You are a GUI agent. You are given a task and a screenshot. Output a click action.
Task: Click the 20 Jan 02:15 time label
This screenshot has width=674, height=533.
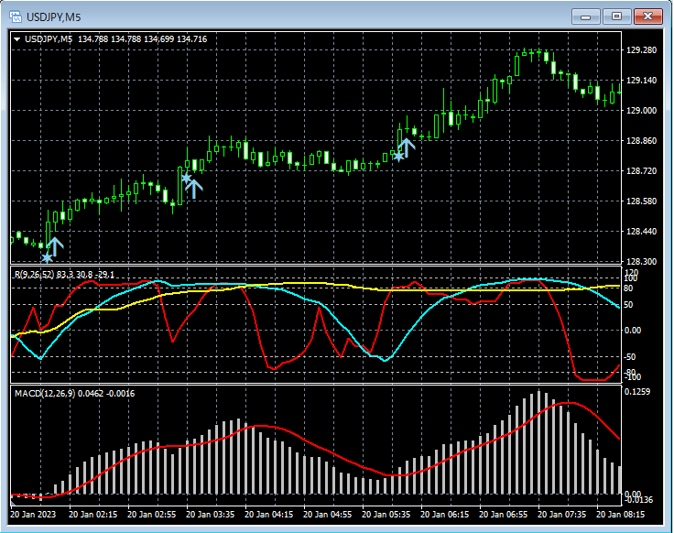coord(92,515)
